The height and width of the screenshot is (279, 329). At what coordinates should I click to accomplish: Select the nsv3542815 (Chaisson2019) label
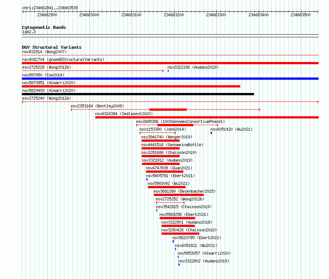184,207
